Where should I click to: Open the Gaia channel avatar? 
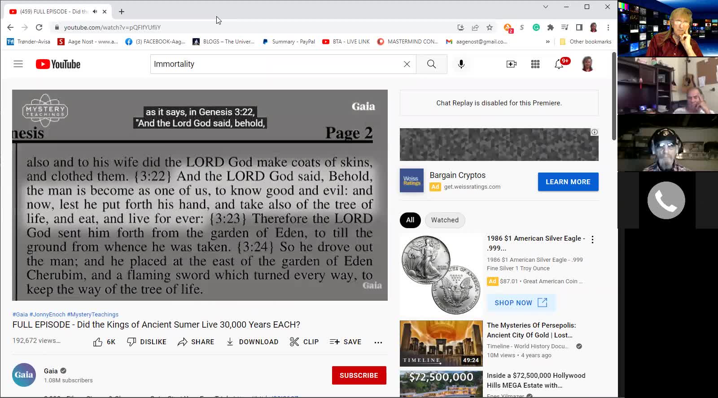pyautogui.click(x=24, y=375)
